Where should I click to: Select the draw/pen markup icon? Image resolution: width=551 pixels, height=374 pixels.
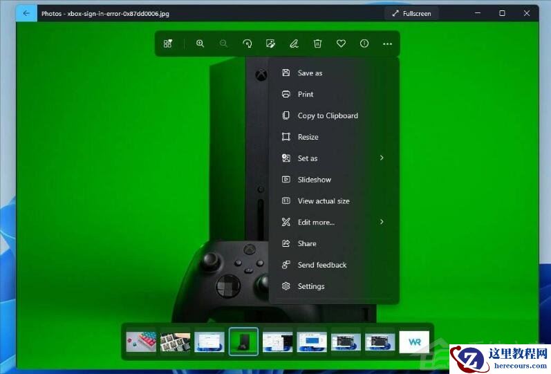(x=294, y=44)
